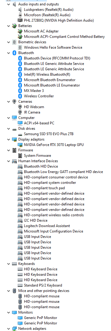Screen dimensions: 111x331
Task: Click the HD Webcam camera icon
Action: tap(20, 107)
